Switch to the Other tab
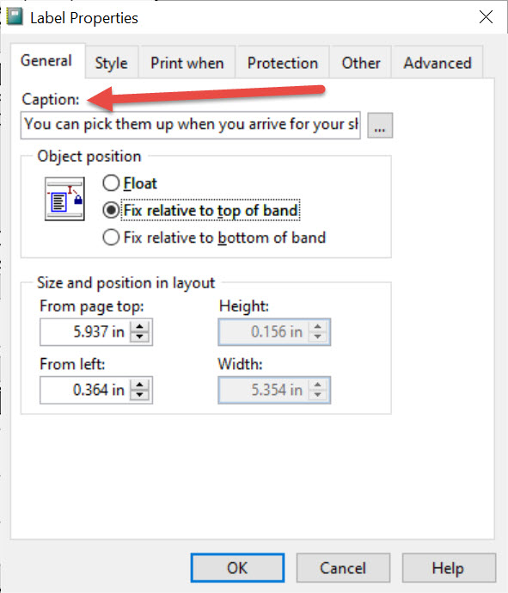This screenshot has width=508, height=593. (361, 63)
